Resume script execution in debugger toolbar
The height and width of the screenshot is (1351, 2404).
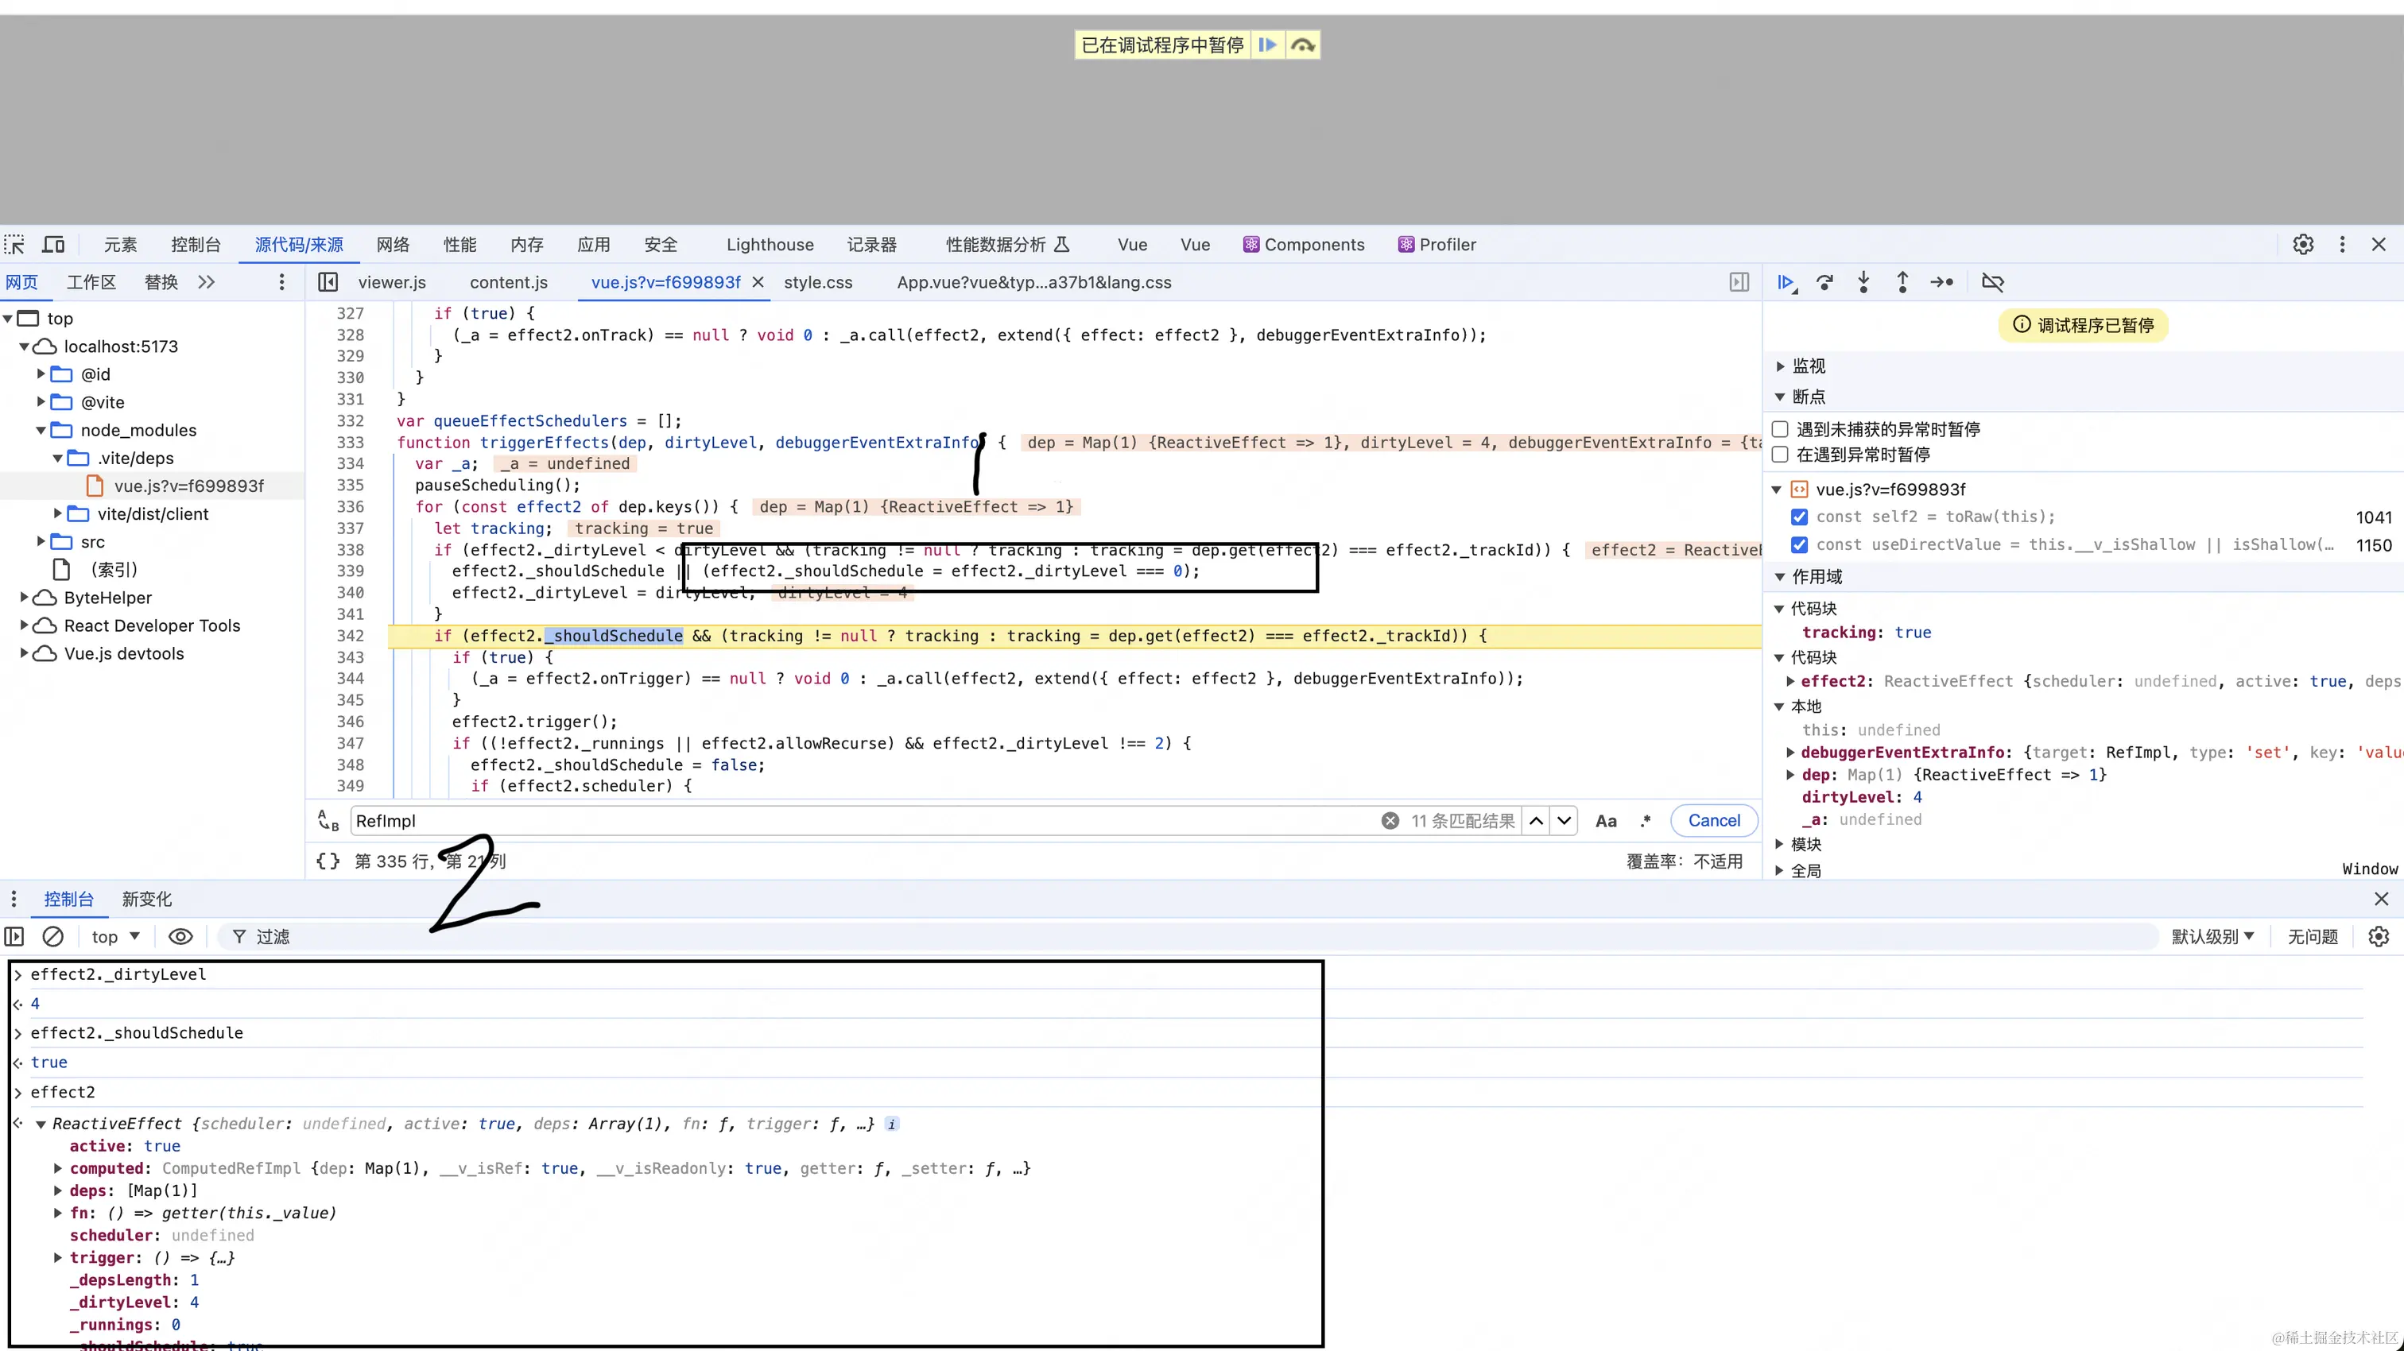click(1786, 282)
